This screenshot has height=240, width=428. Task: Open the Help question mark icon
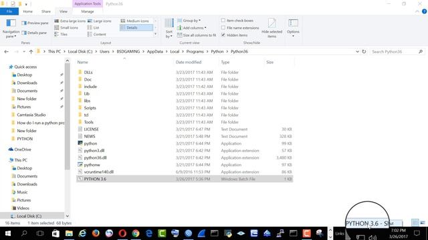click(x=424, y=11)
